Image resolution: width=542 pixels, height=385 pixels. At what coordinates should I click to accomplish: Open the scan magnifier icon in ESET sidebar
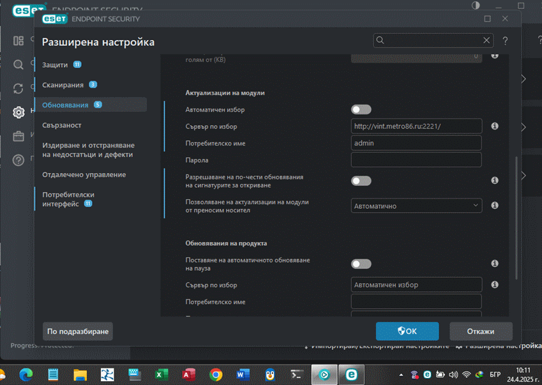coord(19,64)
